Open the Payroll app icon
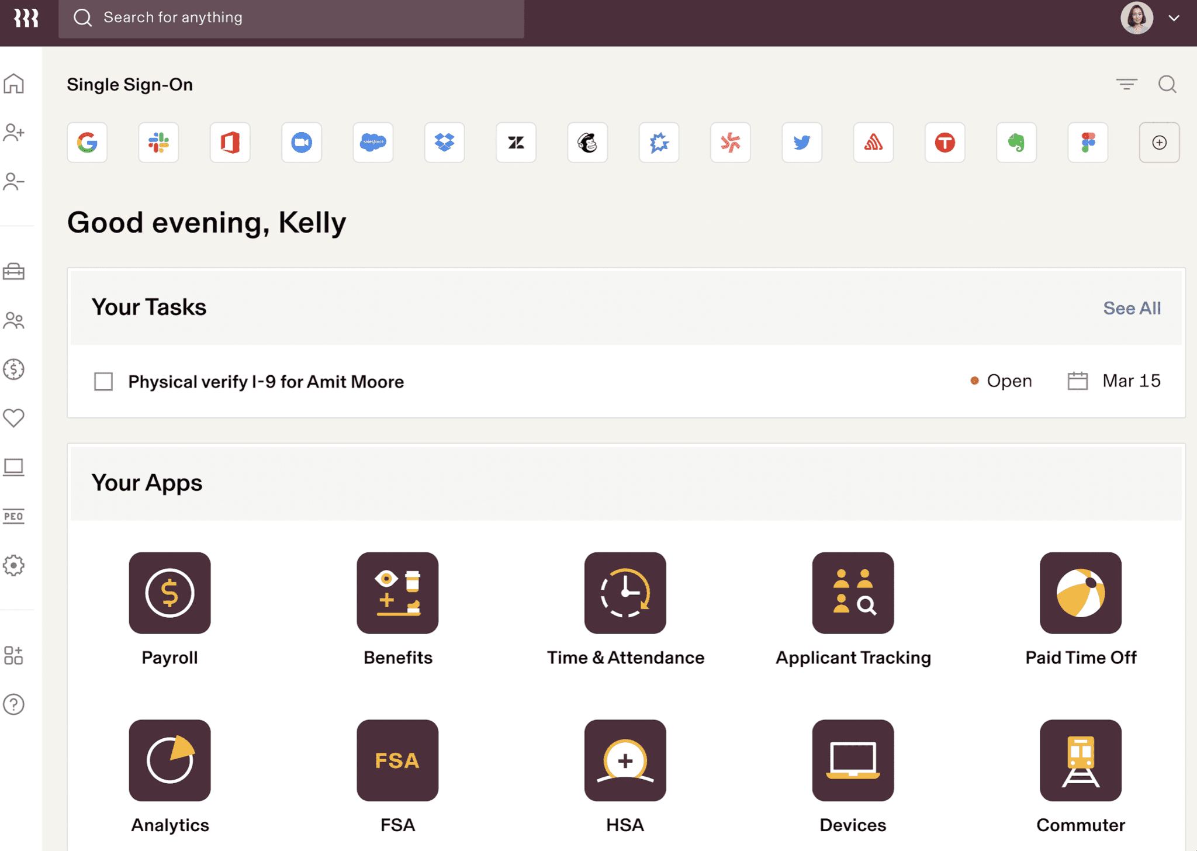 tap(169, 593)
